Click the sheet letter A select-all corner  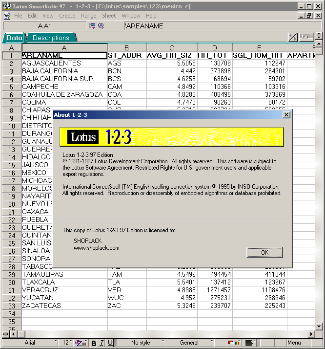tap(12, 47)
